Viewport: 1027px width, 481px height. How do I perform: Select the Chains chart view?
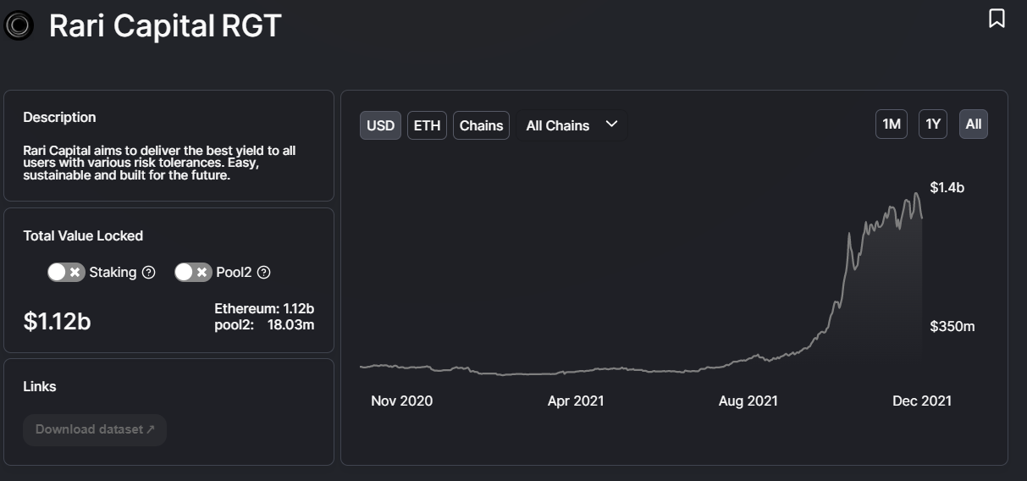[481, 125]
